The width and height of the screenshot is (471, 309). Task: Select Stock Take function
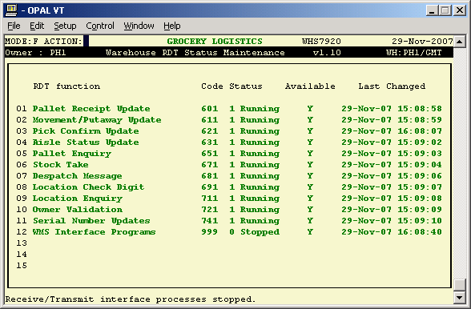[61, 165]
